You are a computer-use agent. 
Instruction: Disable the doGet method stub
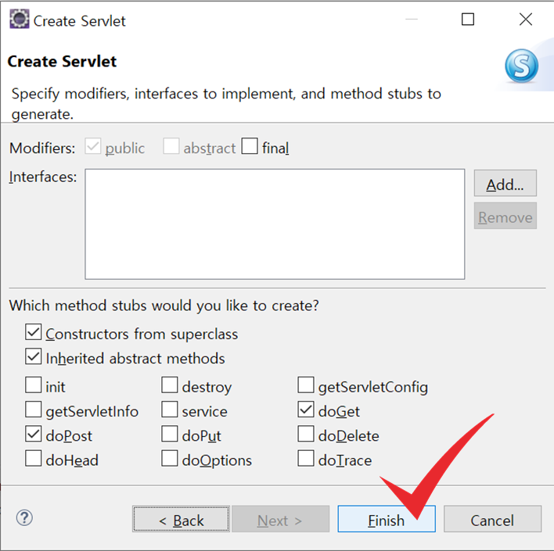(x=306, y=410)
